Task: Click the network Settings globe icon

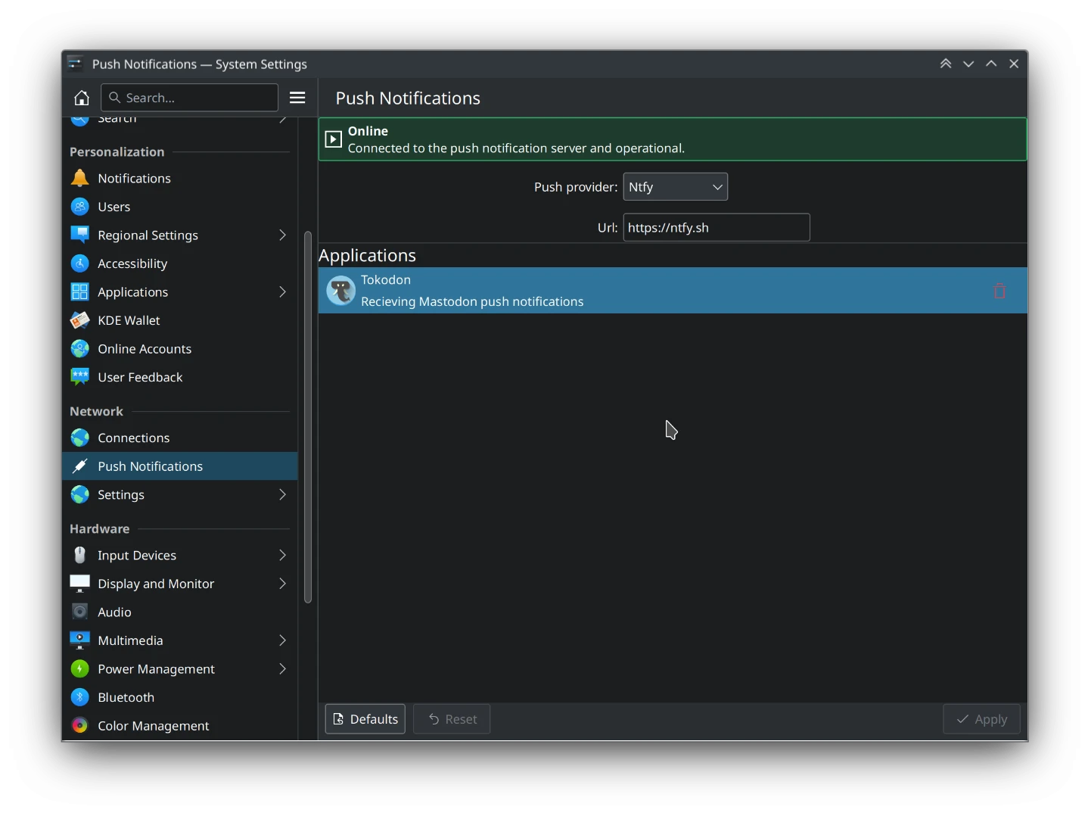Action: tap(79, 494)
